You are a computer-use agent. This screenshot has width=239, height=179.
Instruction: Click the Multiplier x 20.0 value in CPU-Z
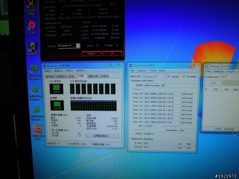[x=67, y=31]
